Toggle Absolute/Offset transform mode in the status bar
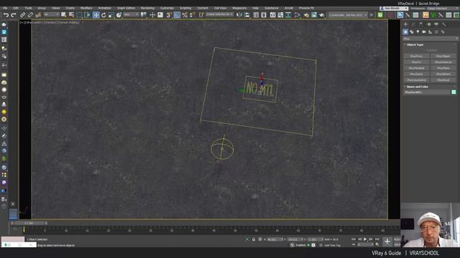Image resolution: width=460 pixels, height=258 pixels. coord(260,239)
